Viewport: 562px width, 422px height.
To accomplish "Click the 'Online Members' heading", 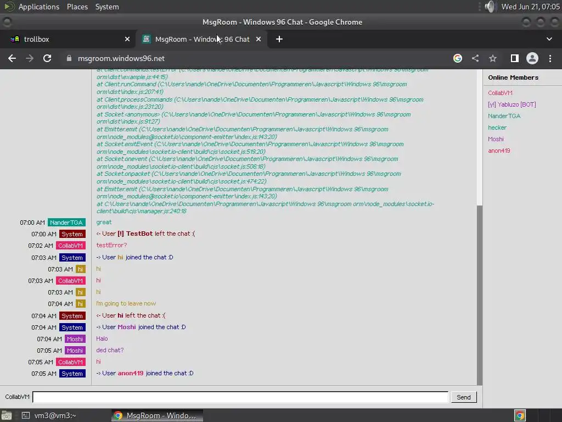I will tap(513, 77).
